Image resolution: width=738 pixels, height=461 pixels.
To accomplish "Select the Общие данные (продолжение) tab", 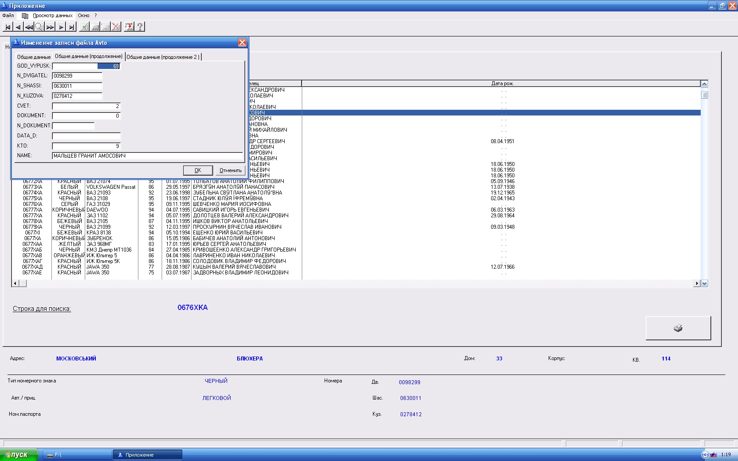I will [89, 56].
